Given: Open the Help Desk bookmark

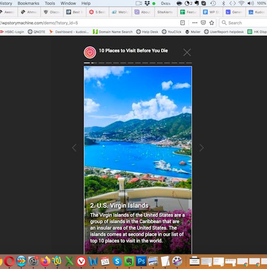Looking at the screenshot, I should tap(147, 32).
